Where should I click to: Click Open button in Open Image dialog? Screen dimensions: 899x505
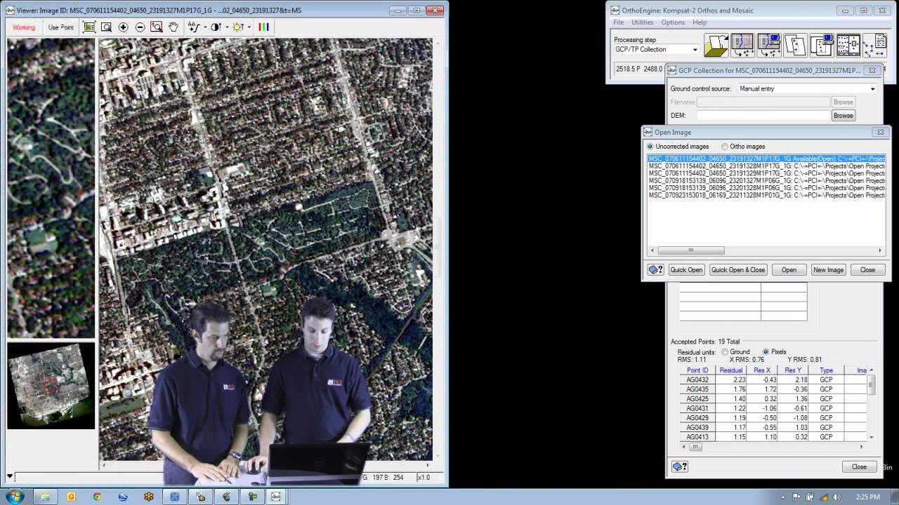coord(789,270)
